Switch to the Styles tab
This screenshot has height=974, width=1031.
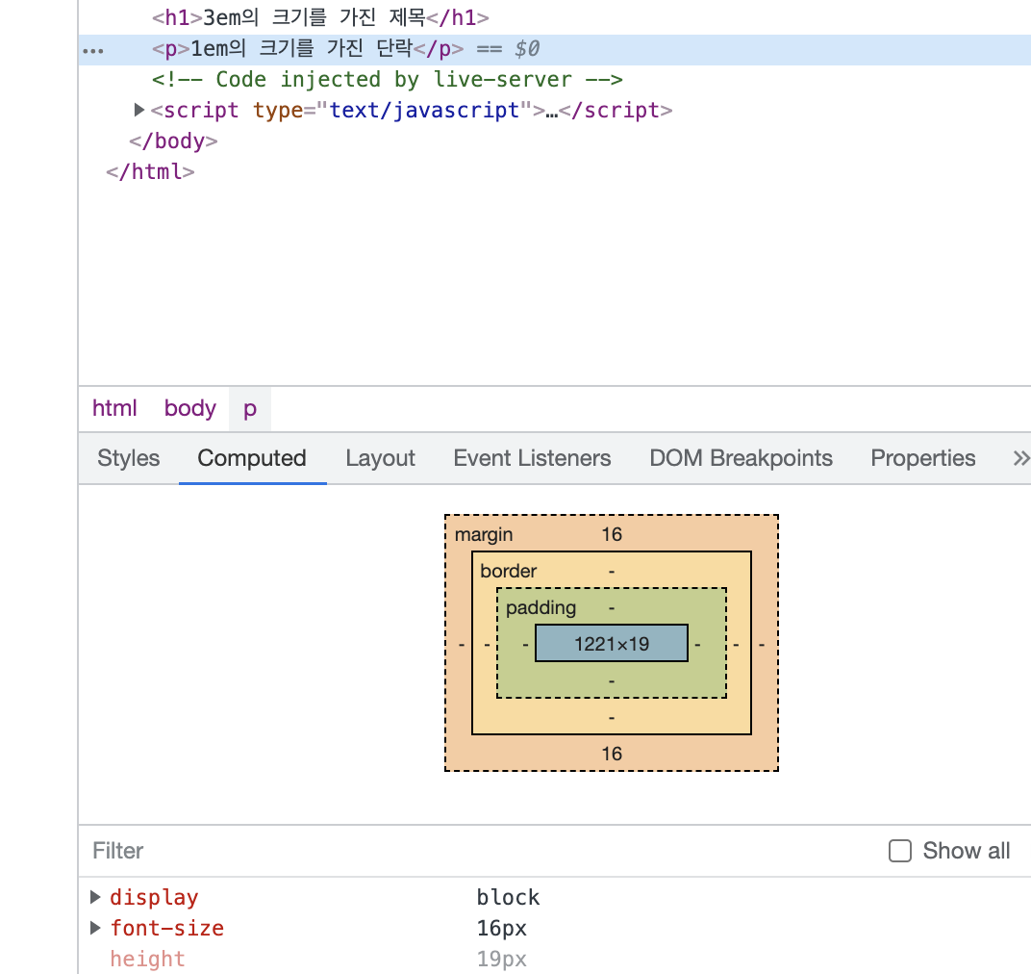pyautogui.click(x=128, y=458)
